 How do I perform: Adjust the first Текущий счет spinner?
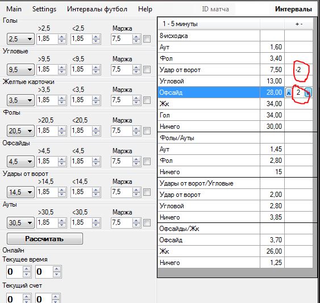27,298
